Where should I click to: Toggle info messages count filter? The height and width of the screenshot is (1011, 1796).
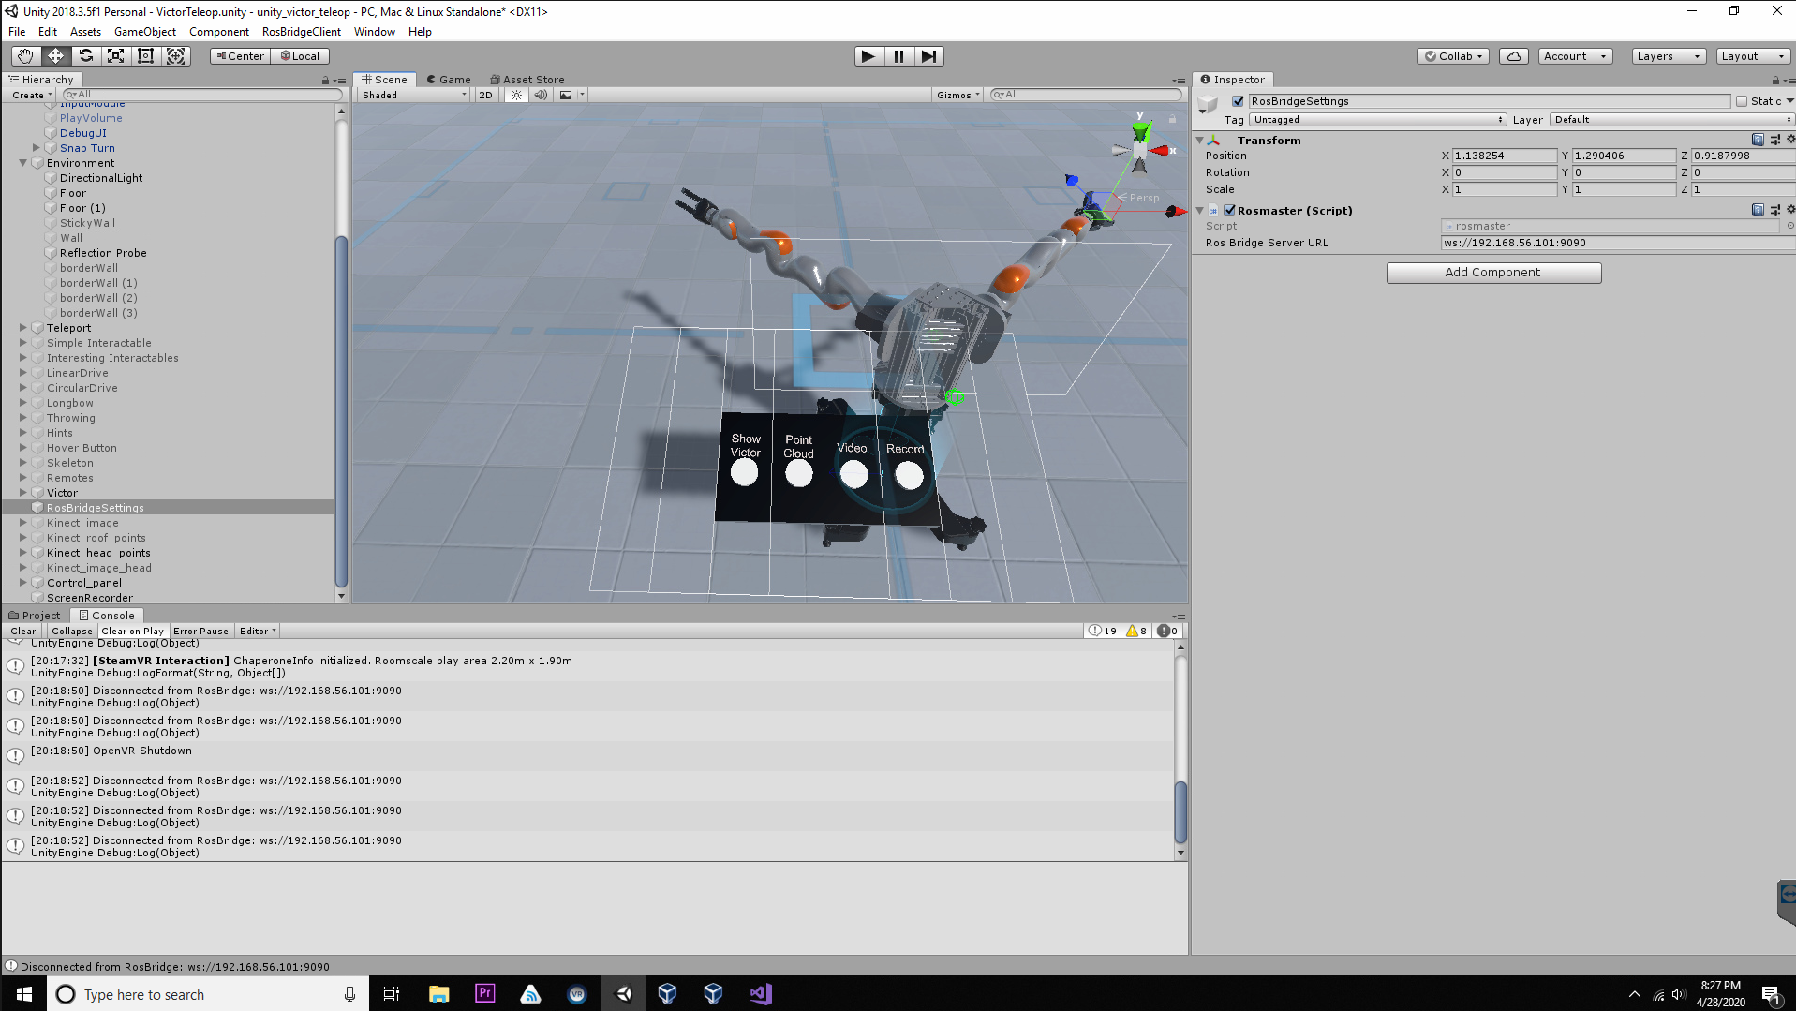1103,631
